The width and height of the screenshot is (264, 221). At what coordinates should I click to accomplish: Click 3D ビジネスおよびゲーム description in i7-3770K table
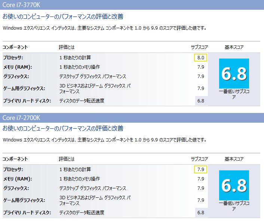(x=95, y=89)
